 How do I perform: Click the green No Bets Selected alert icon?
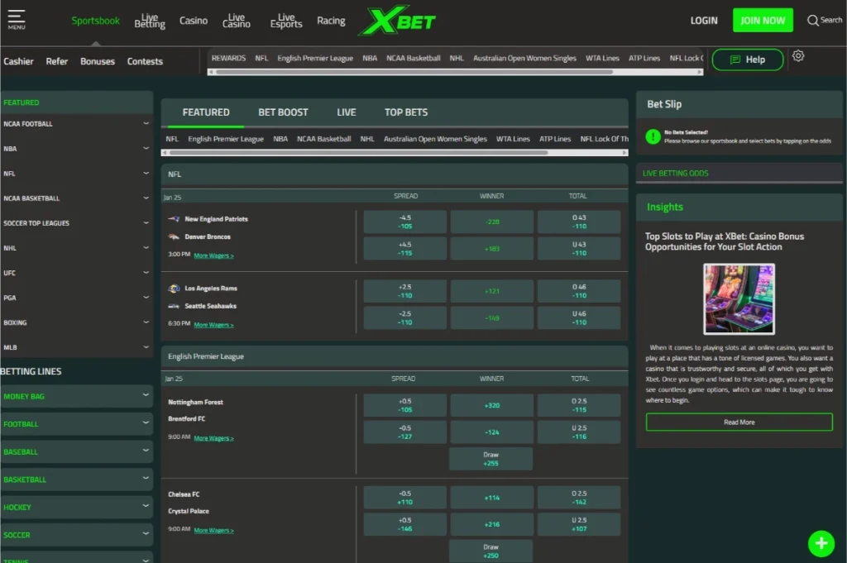pyautogui.click(x=653, y=136)
